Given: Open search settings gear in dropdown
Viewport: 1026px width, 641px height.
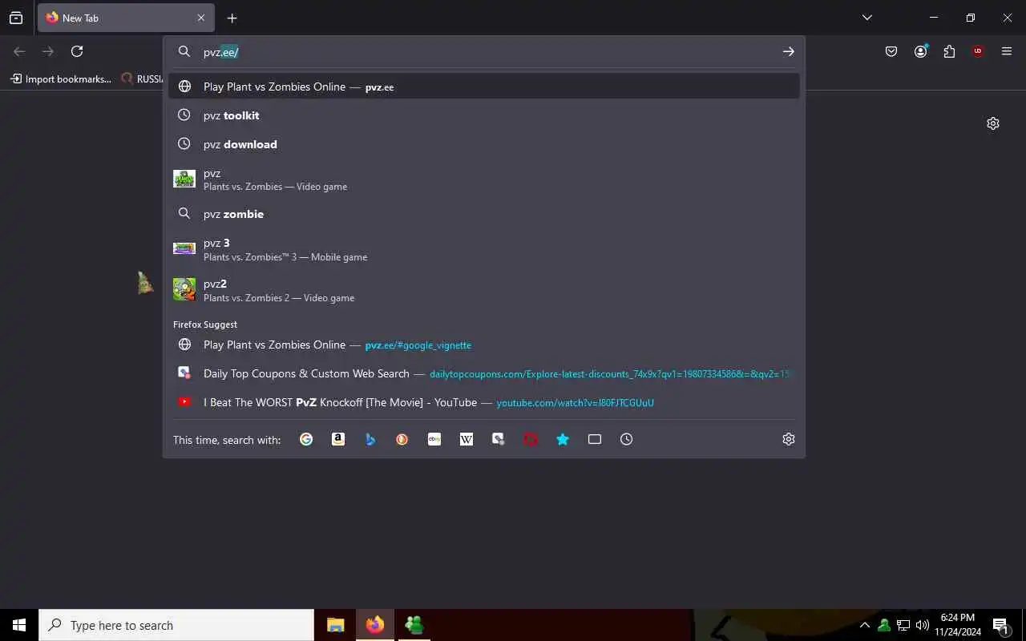Looking at the screenshot, I should [789, 439].
